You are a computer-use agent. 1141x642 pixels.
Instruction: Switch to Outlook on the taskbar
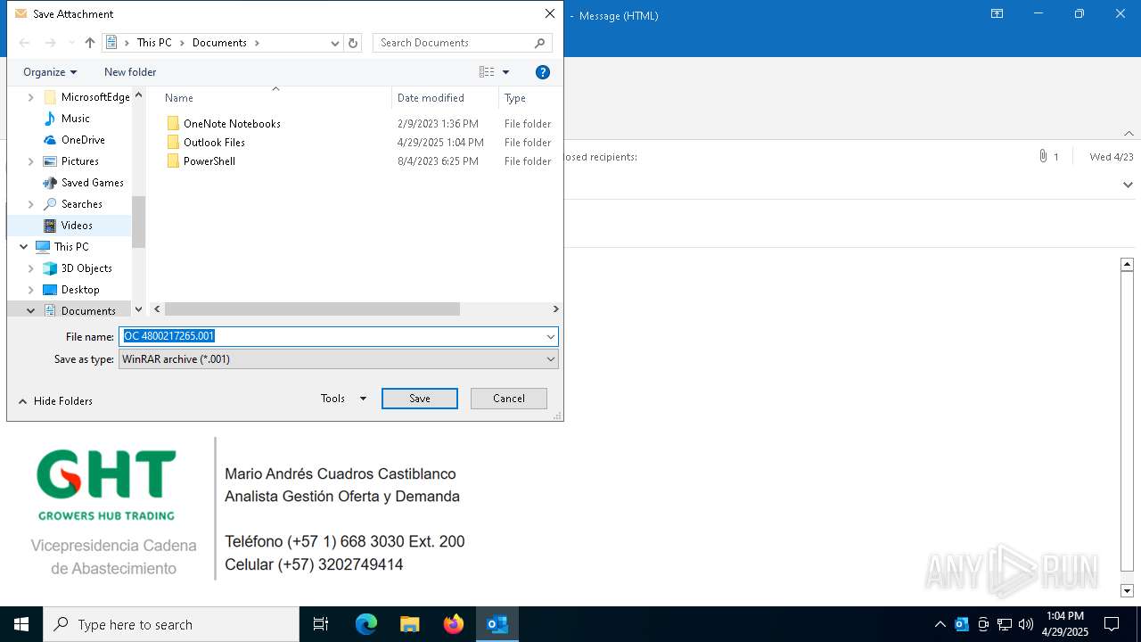[497, 624]
